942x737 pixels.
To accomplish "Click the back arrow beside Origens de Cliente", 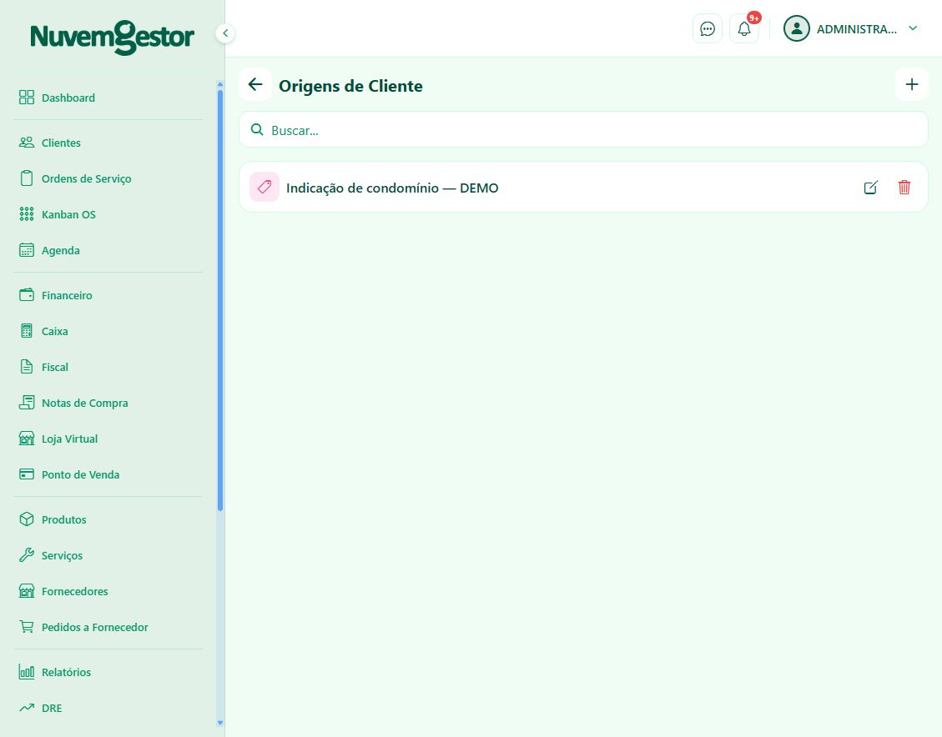I will tap(255, 85).
